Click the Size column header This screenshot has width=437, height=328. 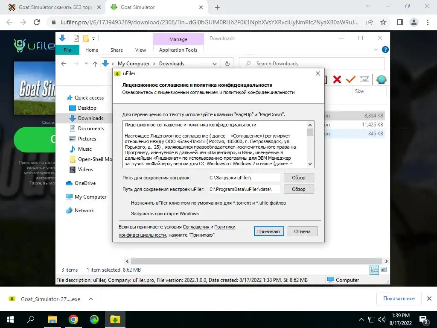tap(359, 91)
